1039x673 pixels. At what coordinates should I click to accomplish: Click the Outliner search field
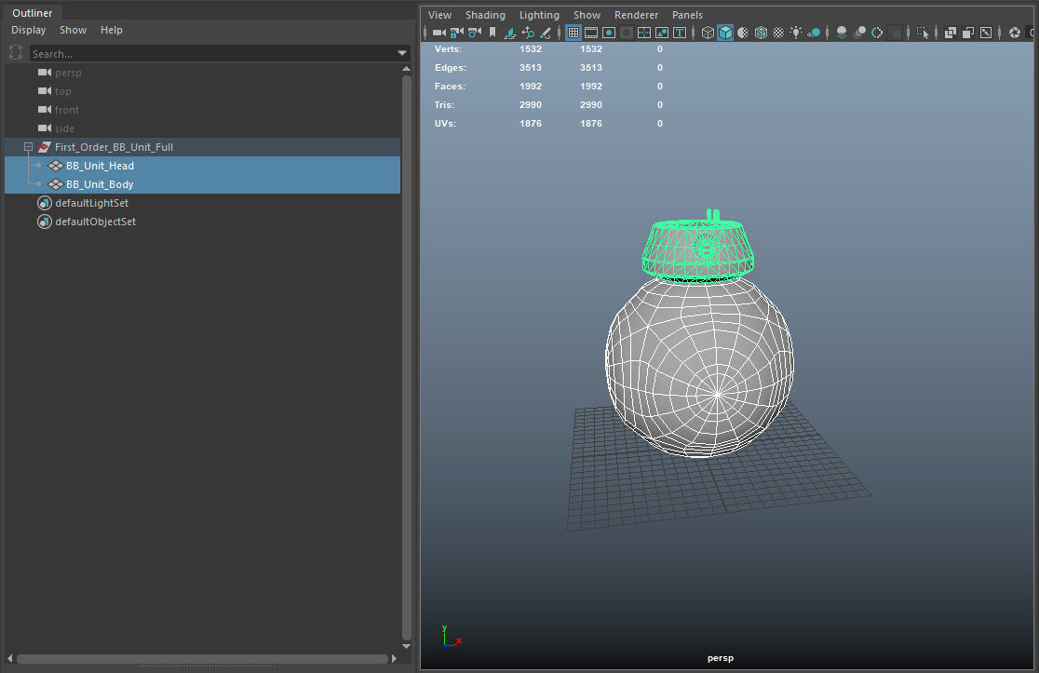[x=212, y=54]
